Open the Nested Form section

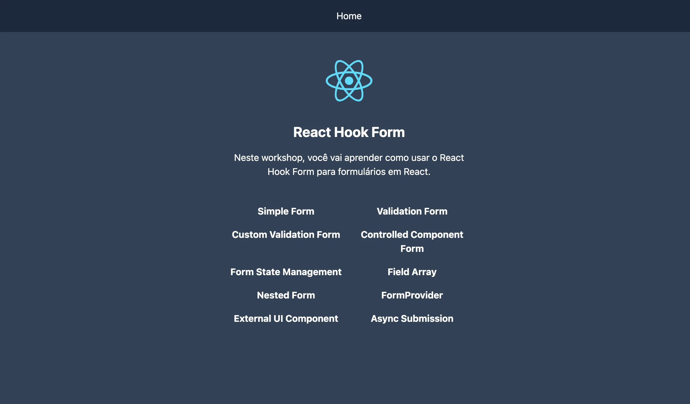tap(285, 295)
